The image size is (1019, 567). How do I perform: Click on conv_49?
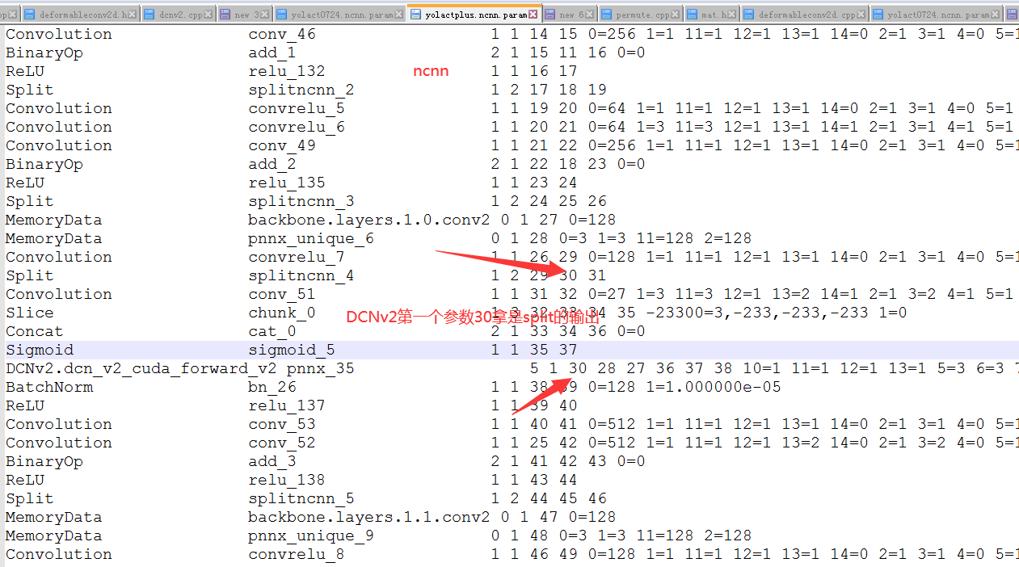tap(282, 145)
